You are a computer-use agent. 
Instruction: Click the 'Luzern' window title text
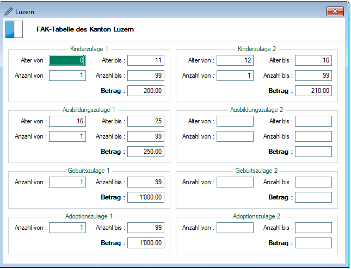(x=24, y=12)
